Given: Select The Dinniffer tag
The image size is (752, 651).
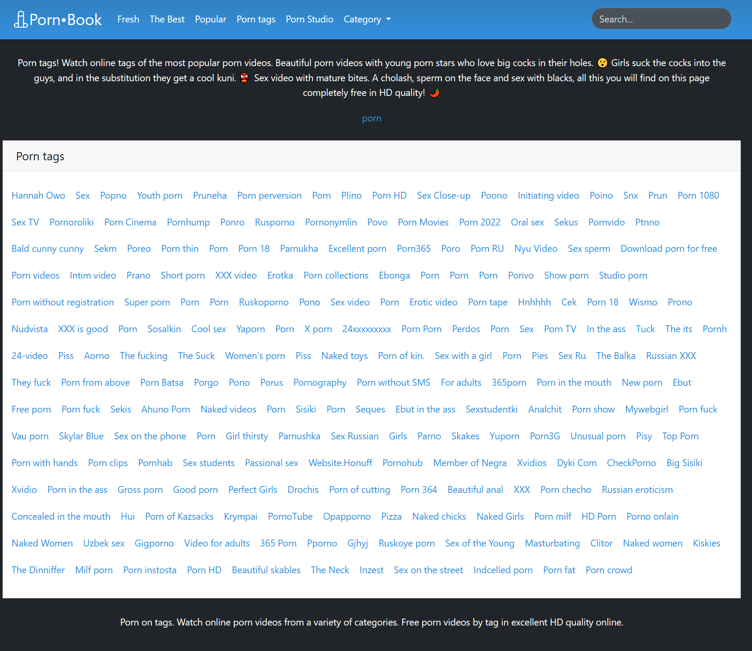Looking at the screenshot, I should click(x=38, y=570).
